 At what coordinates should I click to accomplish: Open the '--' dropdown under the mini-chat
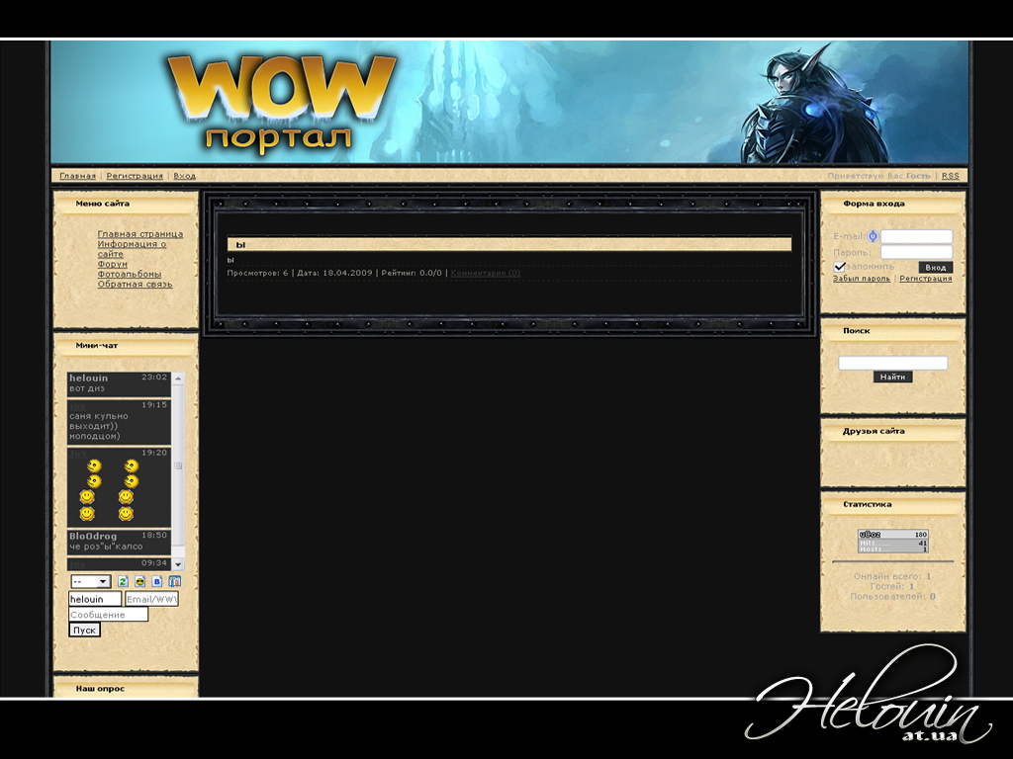90,581
